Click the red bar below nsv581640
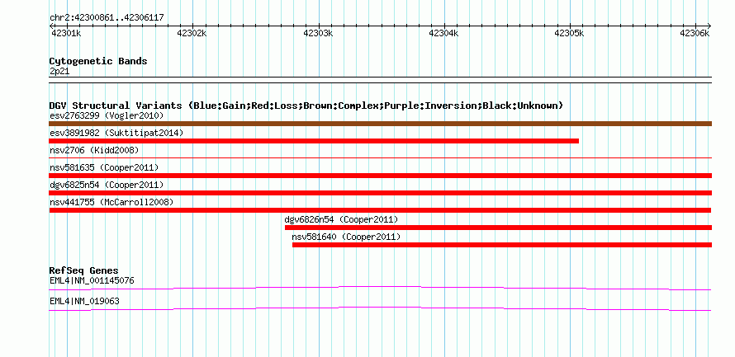The height and width of the screenshot is (357, 735). (x=502, y=245)
